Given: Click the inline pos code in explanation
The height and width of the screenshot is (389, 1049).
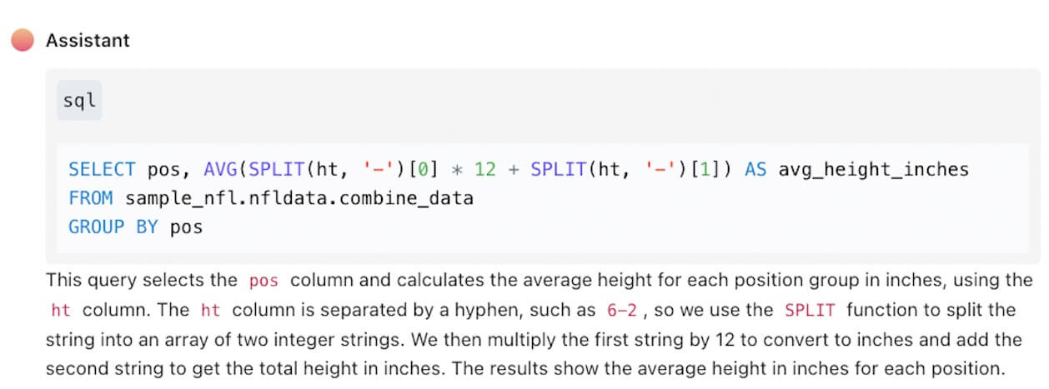Looking at the screenshot, I should tap(264, 281).
